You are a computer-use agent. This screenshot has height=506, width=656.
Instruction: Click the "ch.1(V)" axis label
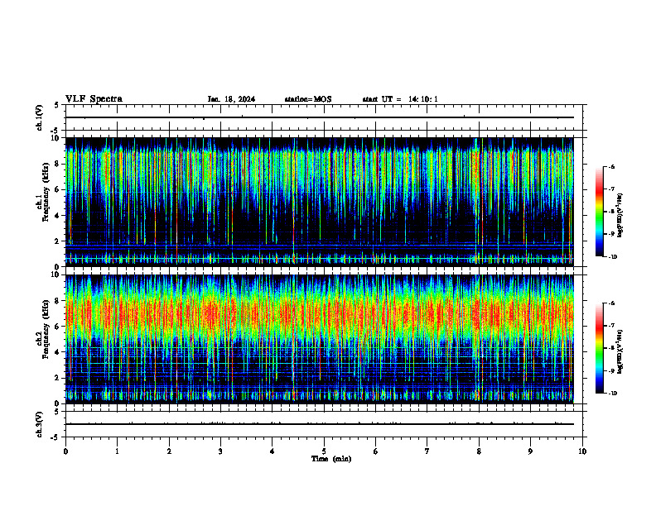coord(39,117)
